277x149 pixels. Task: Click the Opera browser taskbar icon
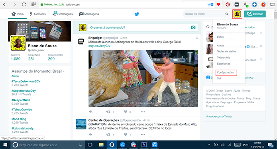[112, 145]
